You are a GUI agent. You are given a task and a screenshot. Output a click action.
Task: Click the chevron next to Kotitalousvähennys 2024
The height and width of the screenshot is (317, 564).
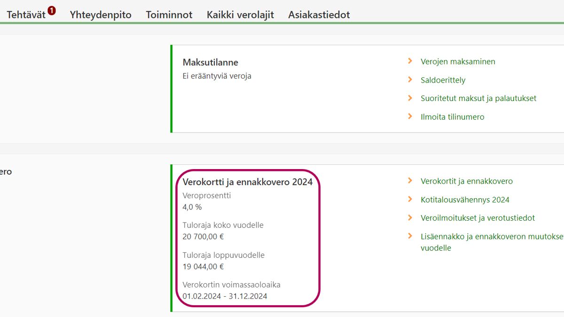410,199
